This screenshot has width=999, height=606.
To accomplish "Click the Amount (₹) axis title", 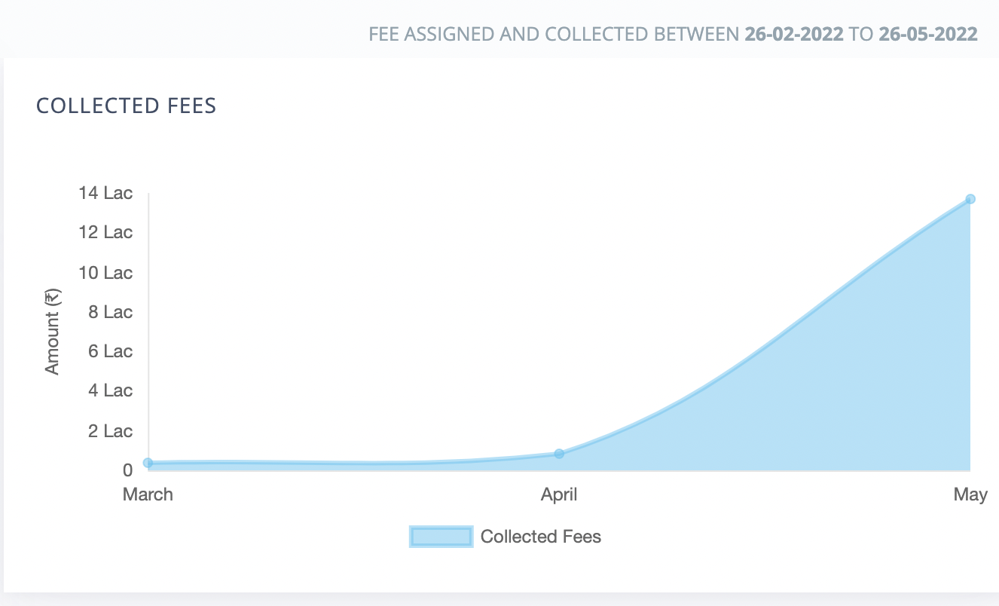I will pyautogui.click(x=51, y=332).
